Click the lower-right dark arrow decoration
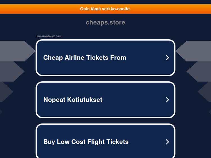 (205, 92)
